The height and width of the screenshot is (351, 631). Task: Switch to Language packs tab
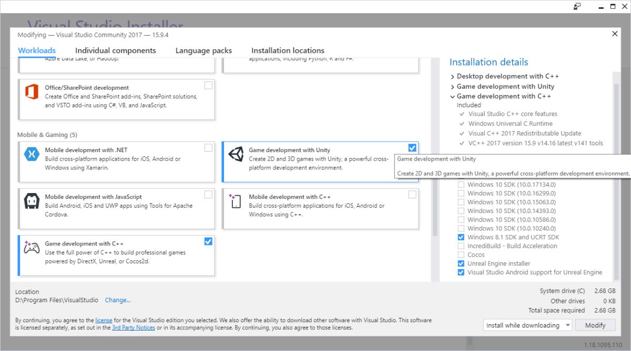pos(203,50)
